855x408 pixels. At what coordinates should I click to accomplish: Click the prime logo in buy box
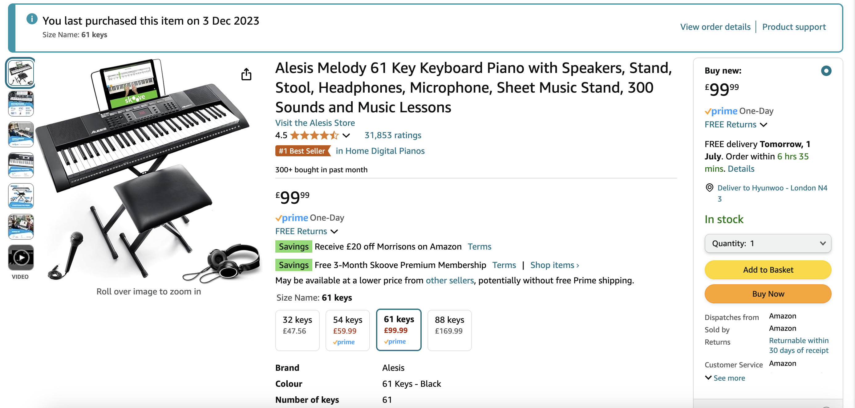[x=721, y=111]
